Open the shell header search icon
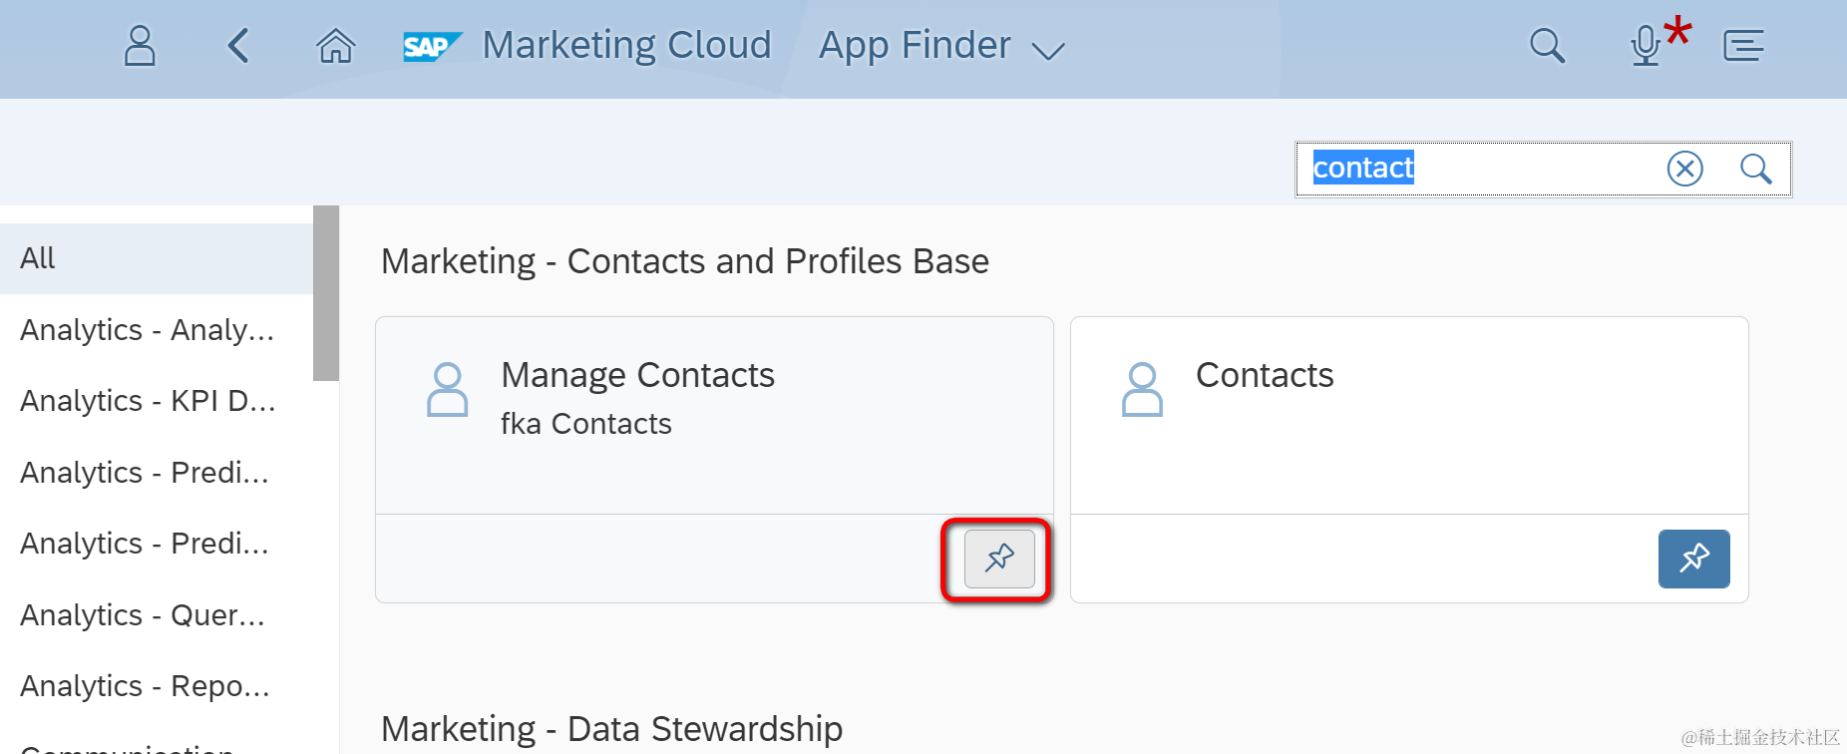1847x754 pixels. click(1547, 46)
